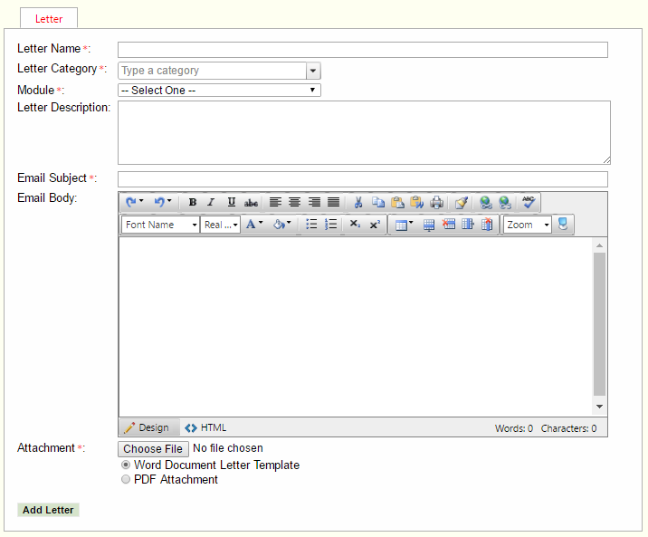Viewport: 648px width, 537px height.
Task: Apply subscript formatting
Action: pyautogui.click(x=355, y=225)
